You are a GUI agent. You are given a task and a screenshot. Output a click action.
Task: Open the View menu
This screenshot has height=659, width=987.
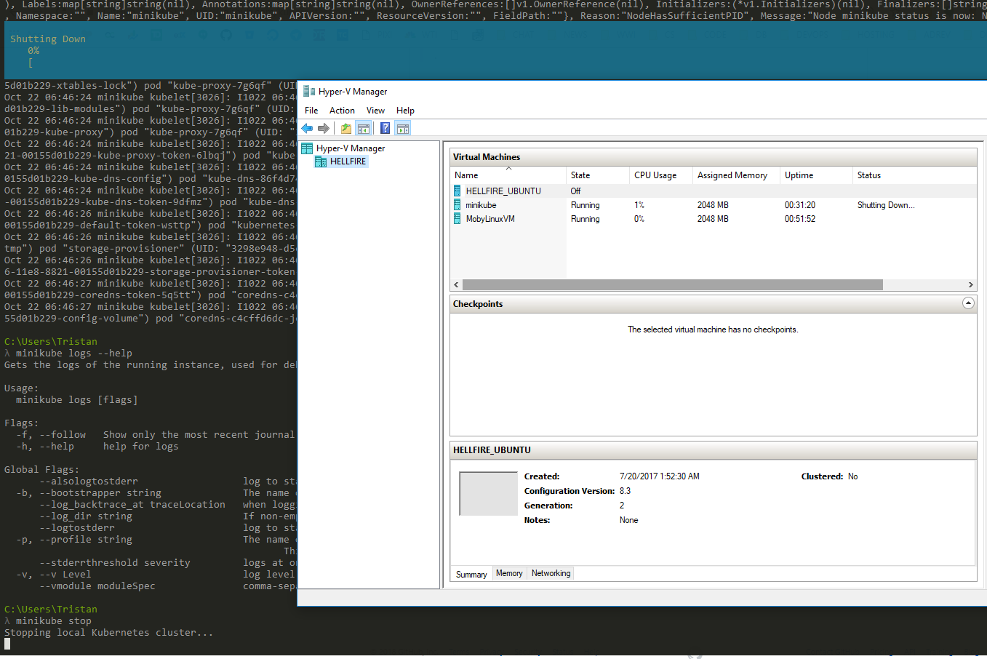pyautogui.click(x=375, y=111)
